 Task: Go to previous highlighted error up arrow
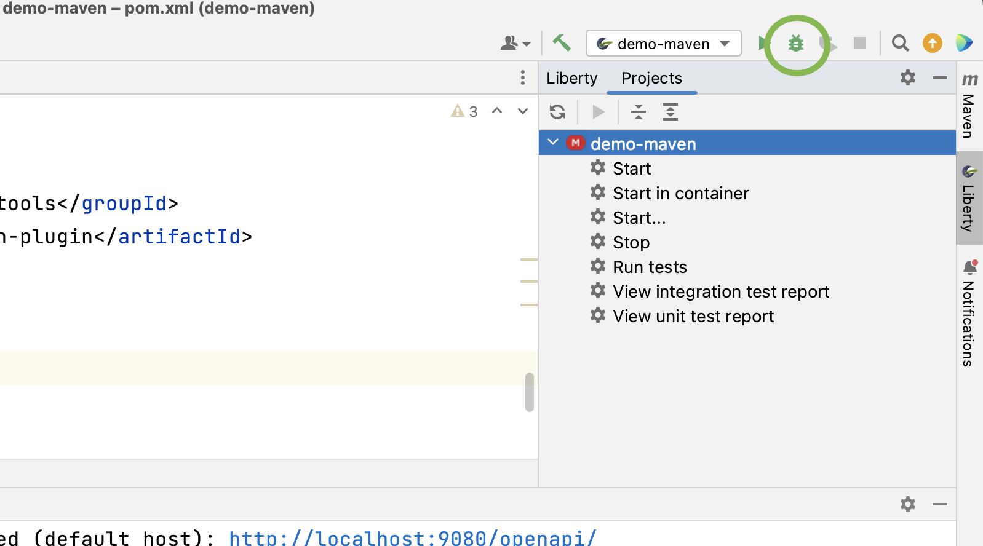(497, 111)
